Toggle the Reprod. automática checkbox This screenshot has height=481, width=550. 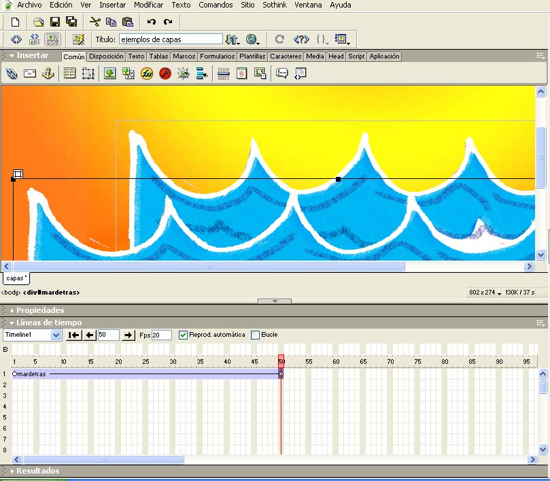tap(183, 335)
